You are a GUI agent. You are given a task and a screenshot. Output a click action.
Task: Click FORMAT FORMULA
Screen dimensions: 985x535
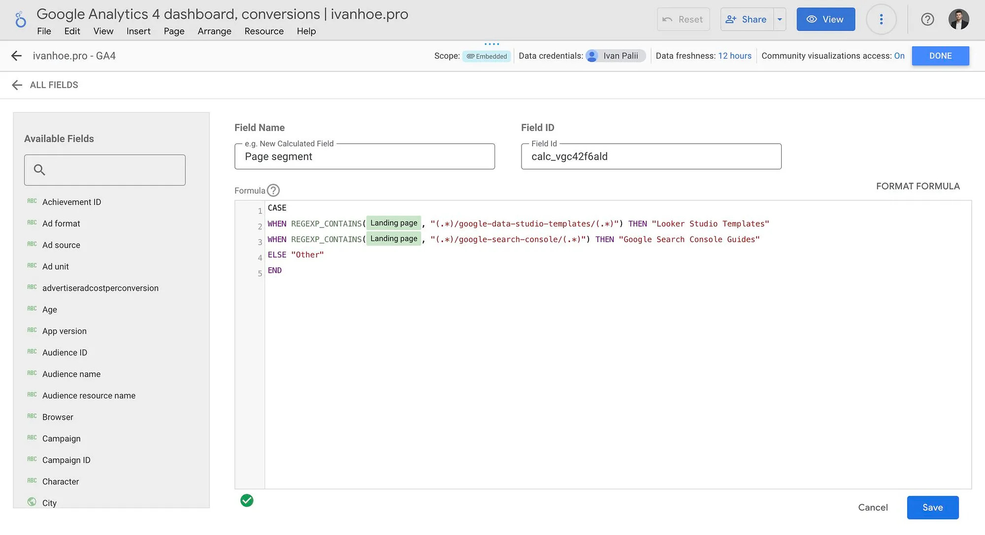click(x=918, y=186)
